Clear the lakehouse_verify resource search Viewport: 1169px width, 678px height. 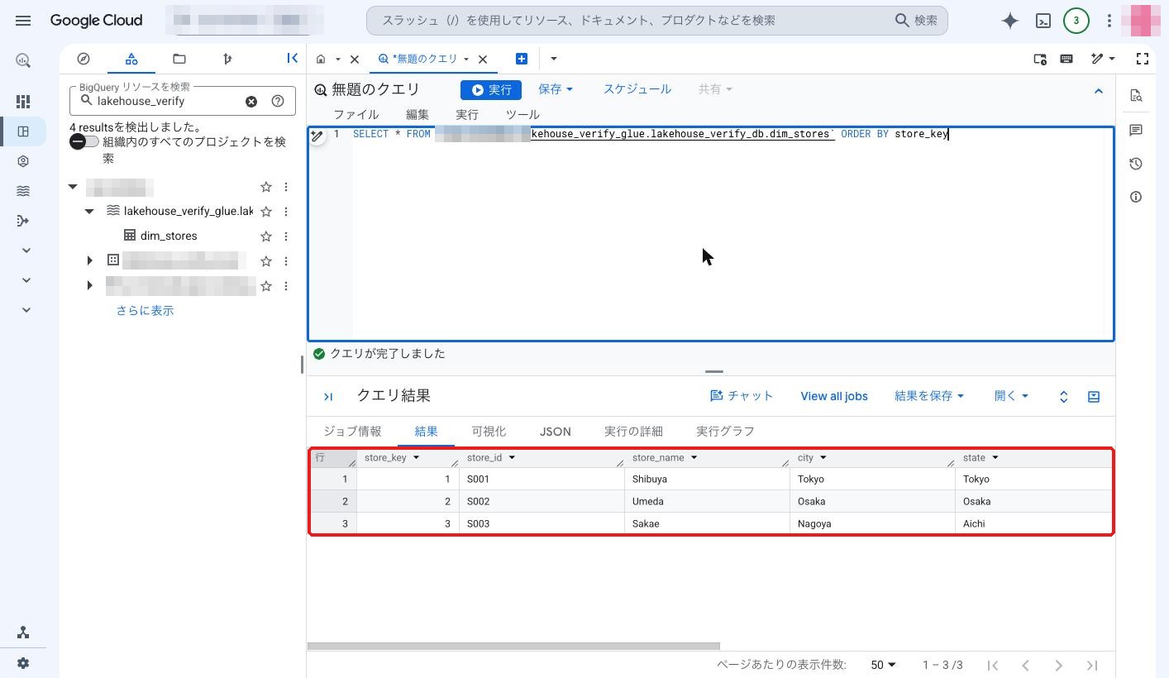click(x=250, y=101)
